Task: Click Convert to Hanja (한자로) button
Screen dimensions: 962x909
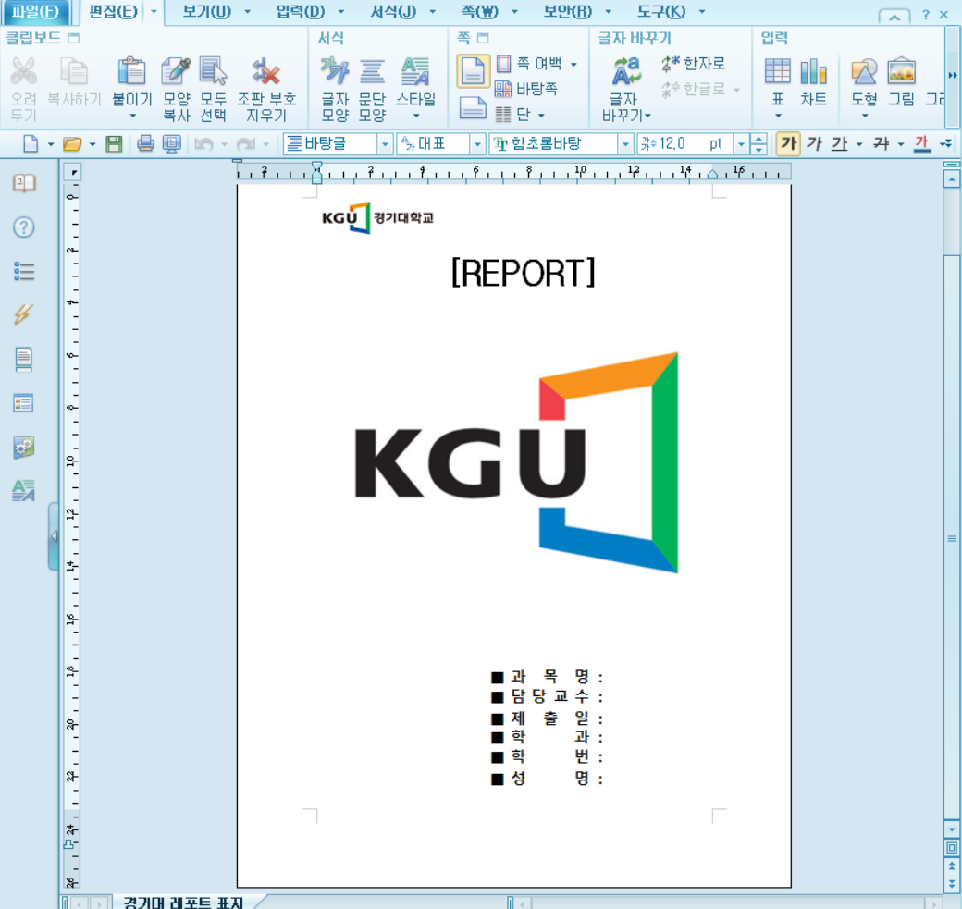Action: [693, 63]
